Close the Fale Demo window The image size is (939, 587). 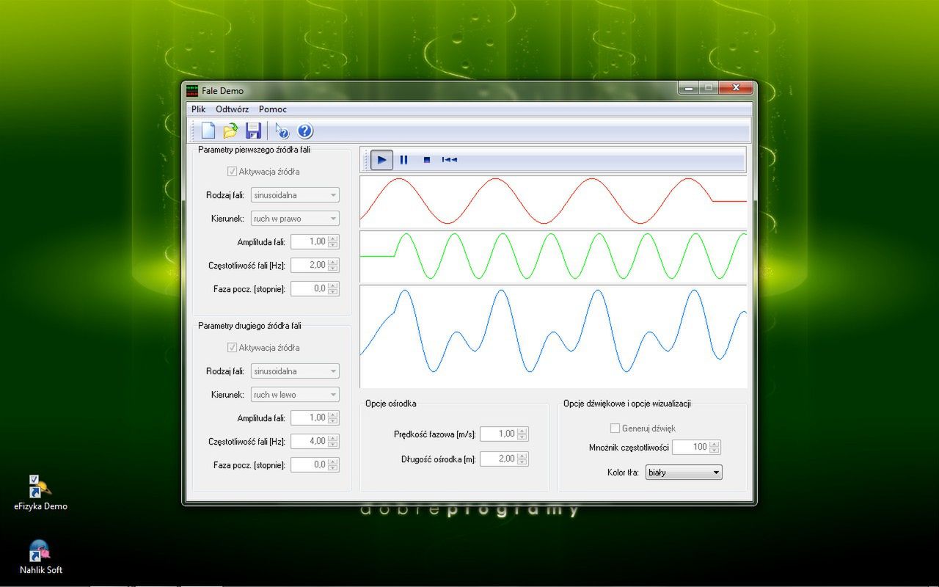click(736, 88)
